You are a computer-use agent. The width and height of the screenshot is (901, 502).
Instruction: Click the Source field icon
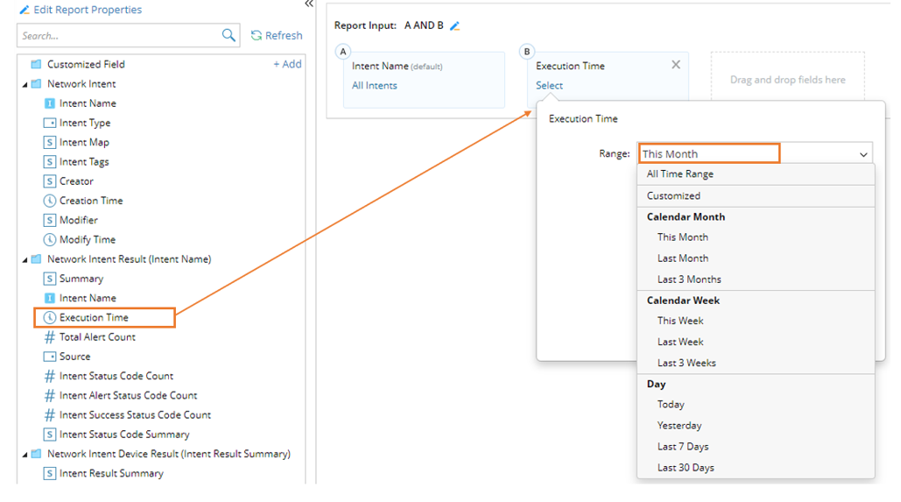click(50, 357)
